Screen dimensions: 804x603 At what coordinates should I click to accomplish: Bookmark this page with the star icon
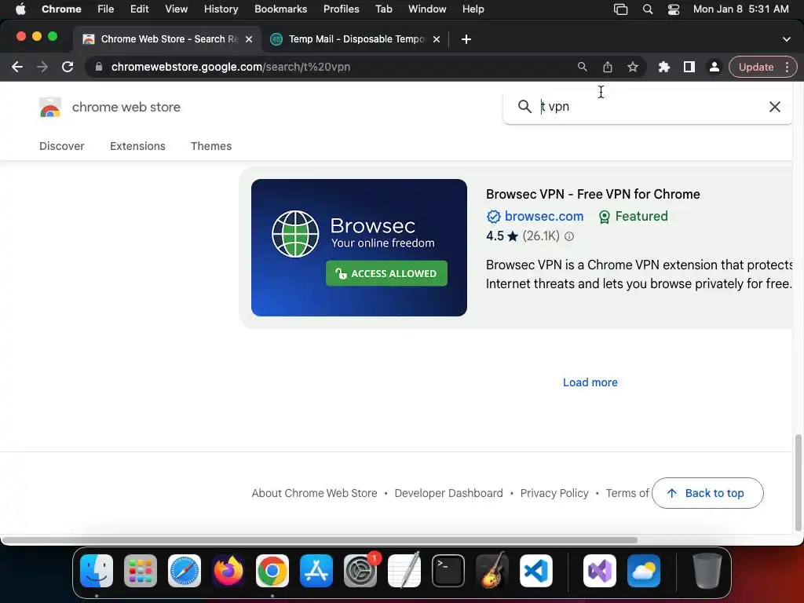point(633,67)
